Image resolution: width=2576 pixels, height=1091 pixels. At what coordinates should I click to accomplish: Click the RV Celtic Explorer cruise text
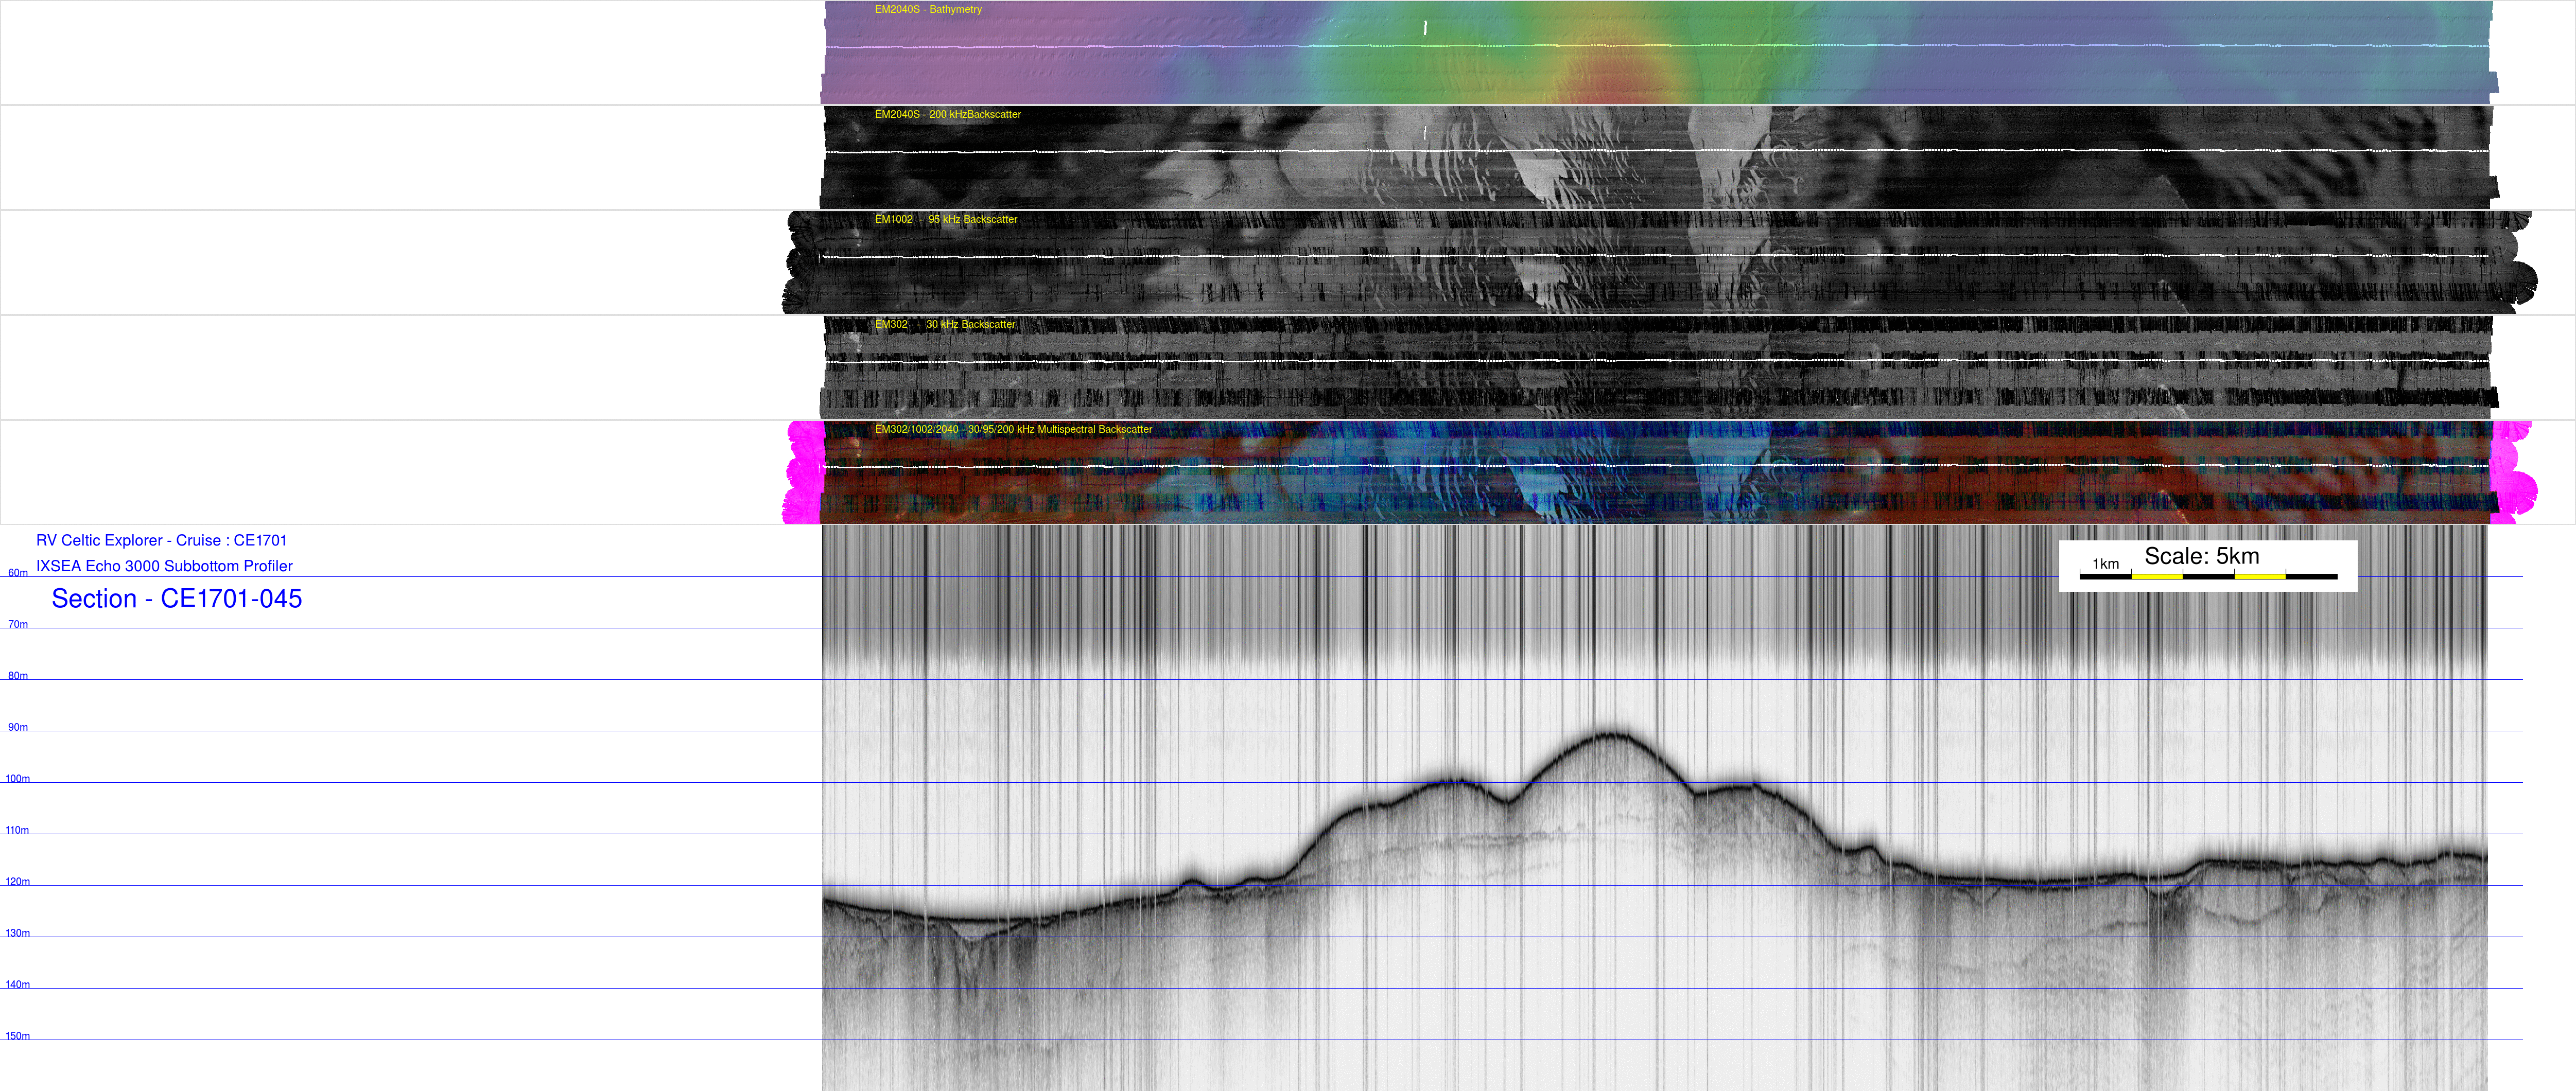click(x=161, y=541)
